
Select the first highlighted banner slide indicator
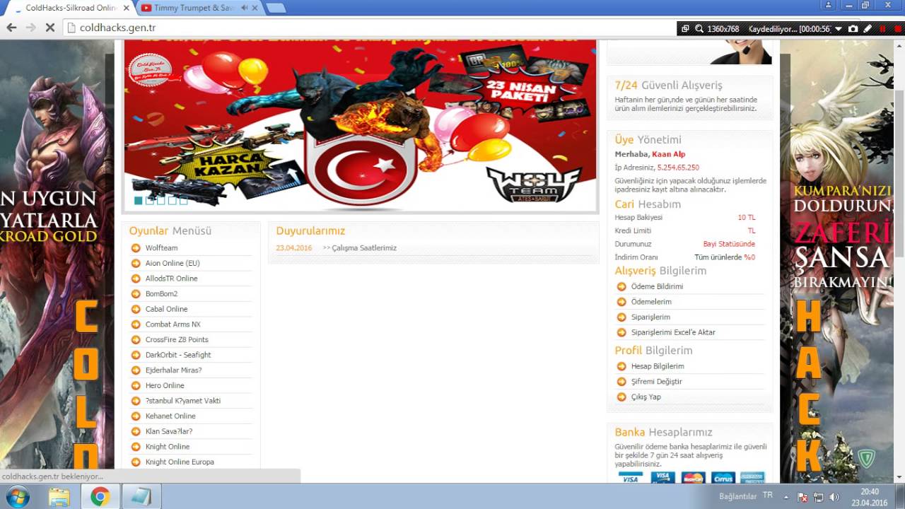(138, 201)
